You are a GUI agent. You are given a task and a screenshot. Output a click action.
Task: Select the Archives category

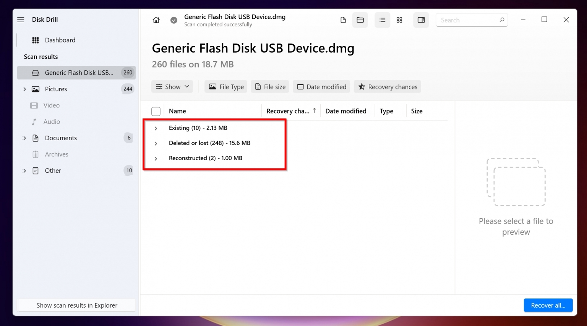click(56, 154)
